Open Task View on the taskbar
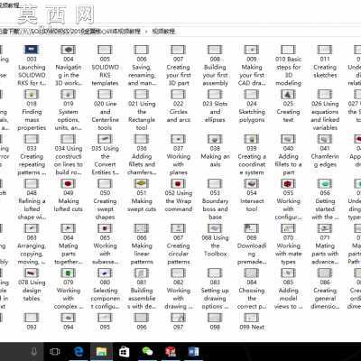361x361 pixels. (x=55, y=351)
